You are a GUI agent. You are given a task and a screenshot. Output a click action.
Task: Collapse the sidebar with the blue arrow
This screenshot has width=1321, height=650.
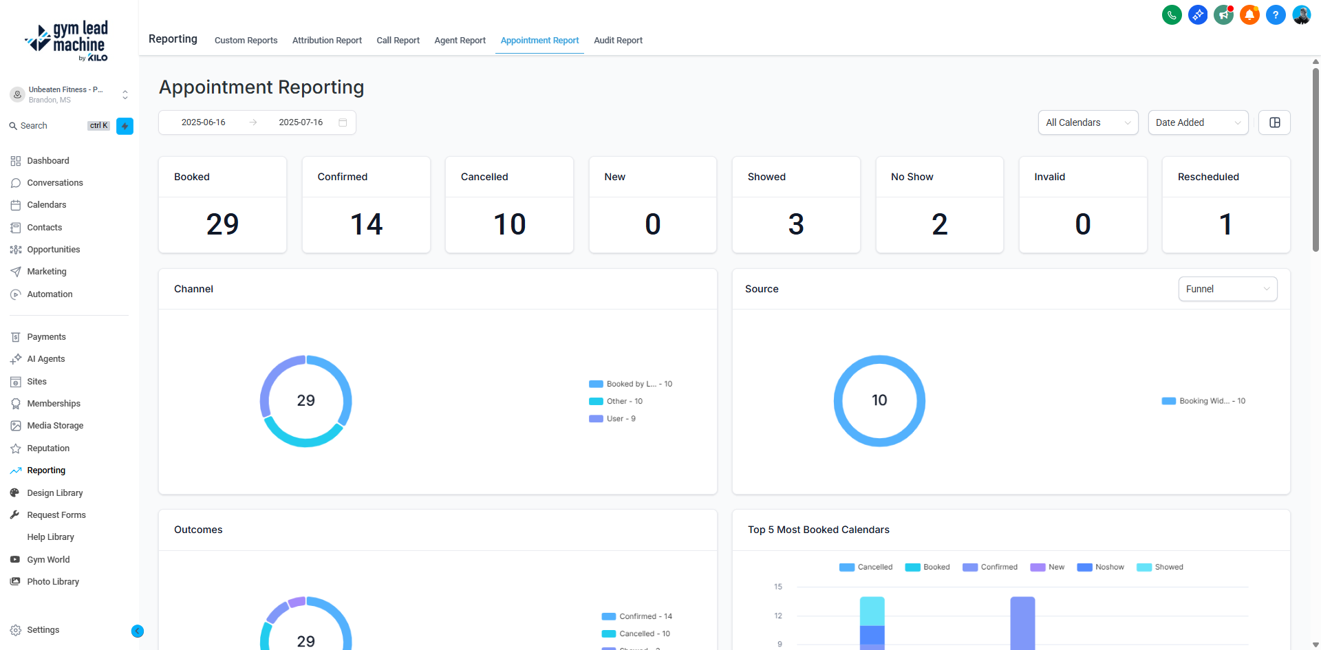[x=138, y=631]
